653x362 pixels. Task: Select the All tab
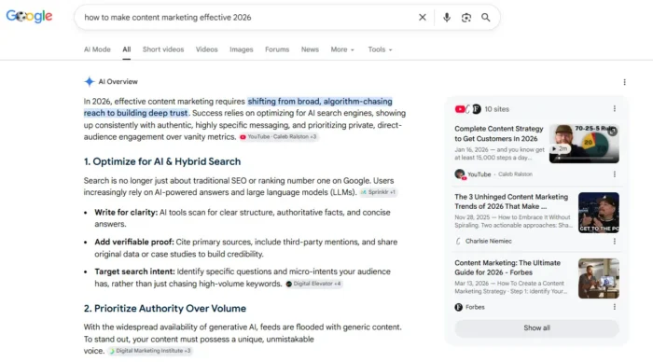[x=127, y=49]
